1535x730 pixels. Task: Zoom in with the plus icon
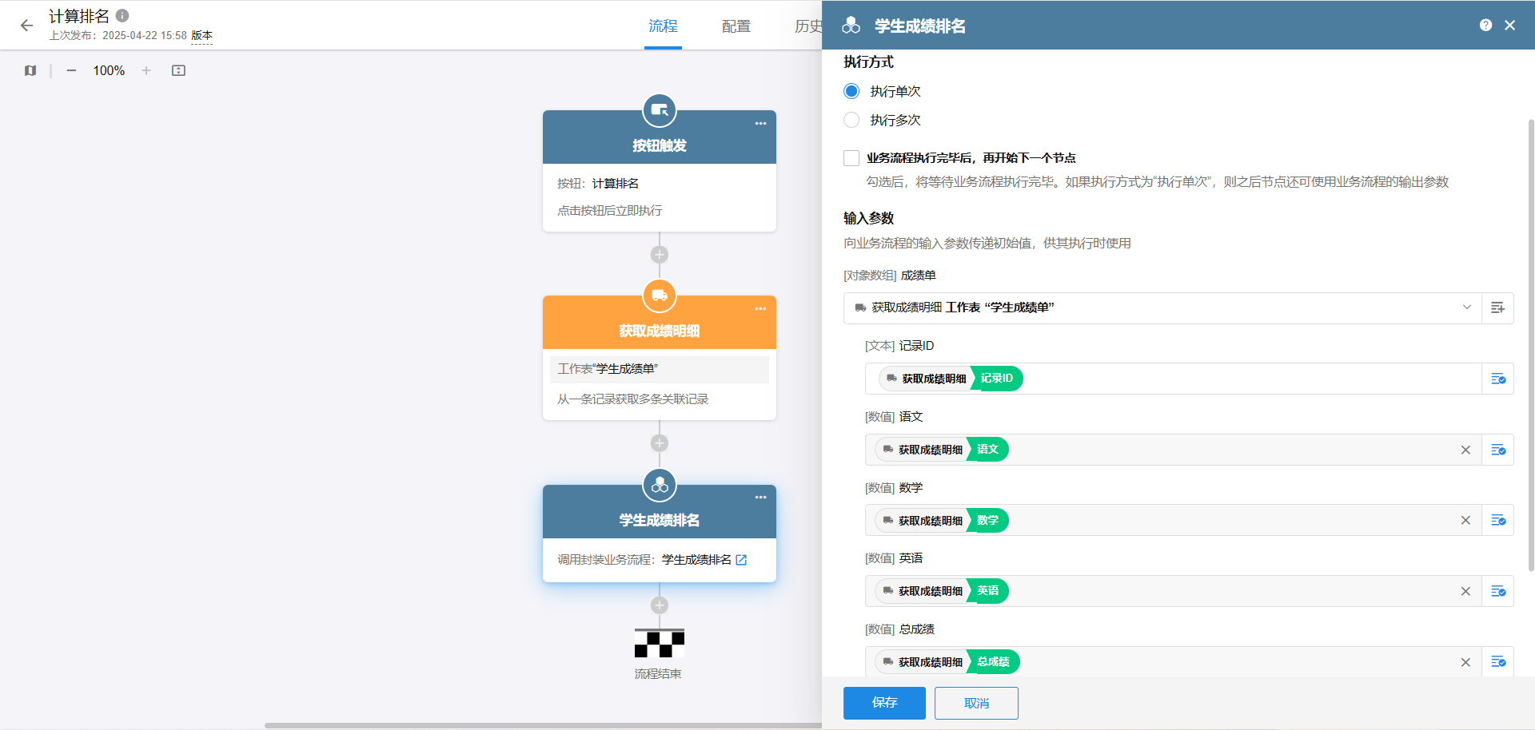tap(146, 70)
